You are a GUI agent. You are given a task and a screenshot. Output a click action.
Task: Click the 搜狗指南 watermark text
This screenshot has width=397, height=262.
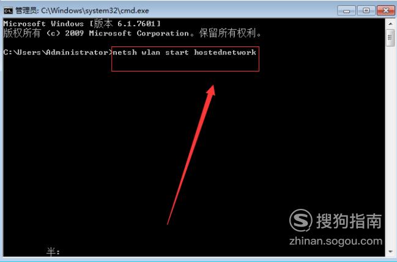pyautogui.click(x=349, y=221)
